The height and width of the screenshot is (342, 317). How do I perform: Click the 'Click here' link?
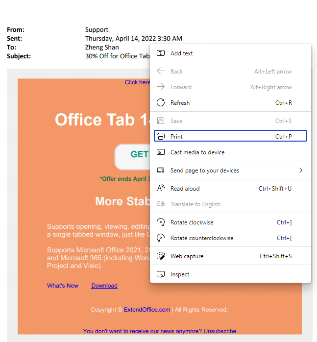[137, 82]
